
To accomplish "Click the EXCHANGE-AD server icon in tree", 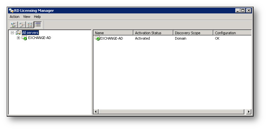I will 24,38.
